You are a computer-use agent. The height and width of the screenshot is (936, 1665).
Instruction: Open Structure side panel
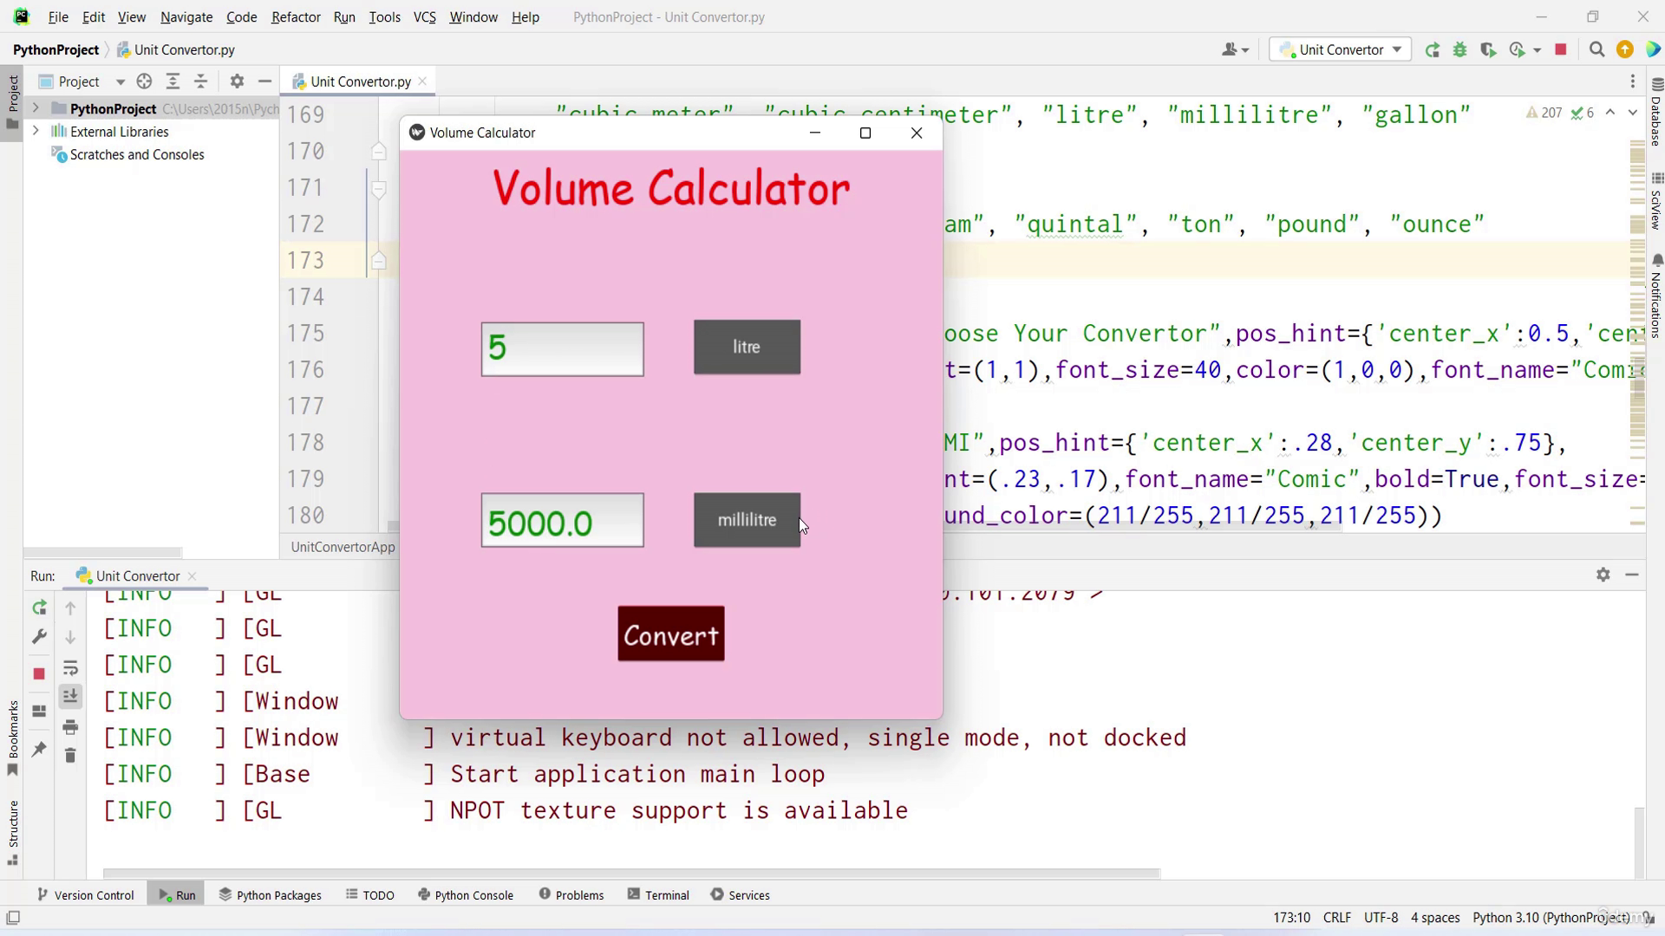point(13,832)
